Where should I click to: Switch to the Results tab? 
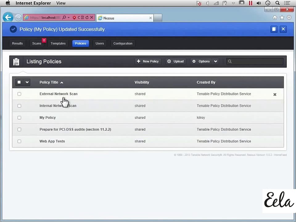click(17, 43)
